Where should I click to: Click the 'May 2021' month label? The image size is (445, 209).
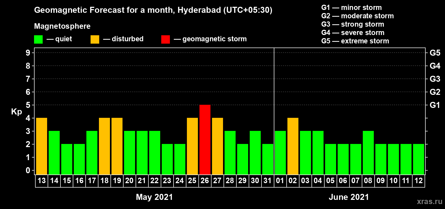tap(154, 197)
